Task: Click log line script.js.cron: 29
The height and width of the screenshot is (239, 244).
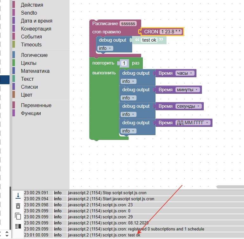Action: (x=100, y=217)
